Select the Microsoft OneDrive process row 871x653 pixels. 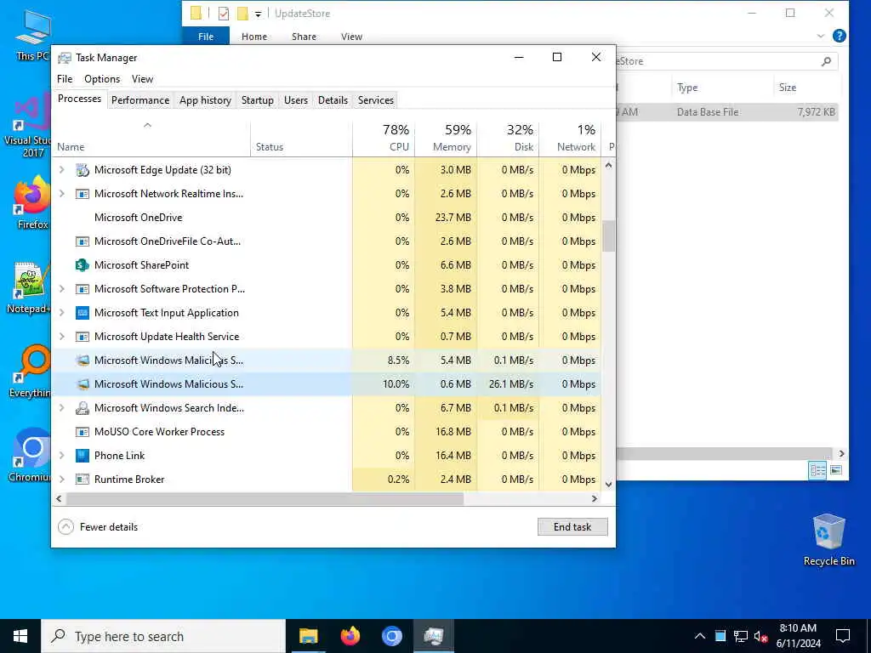pos(326,218)
